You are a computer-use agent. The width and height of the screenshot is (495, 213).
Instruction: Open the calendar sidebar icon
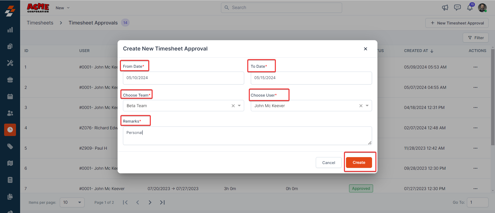pos(10,97)
